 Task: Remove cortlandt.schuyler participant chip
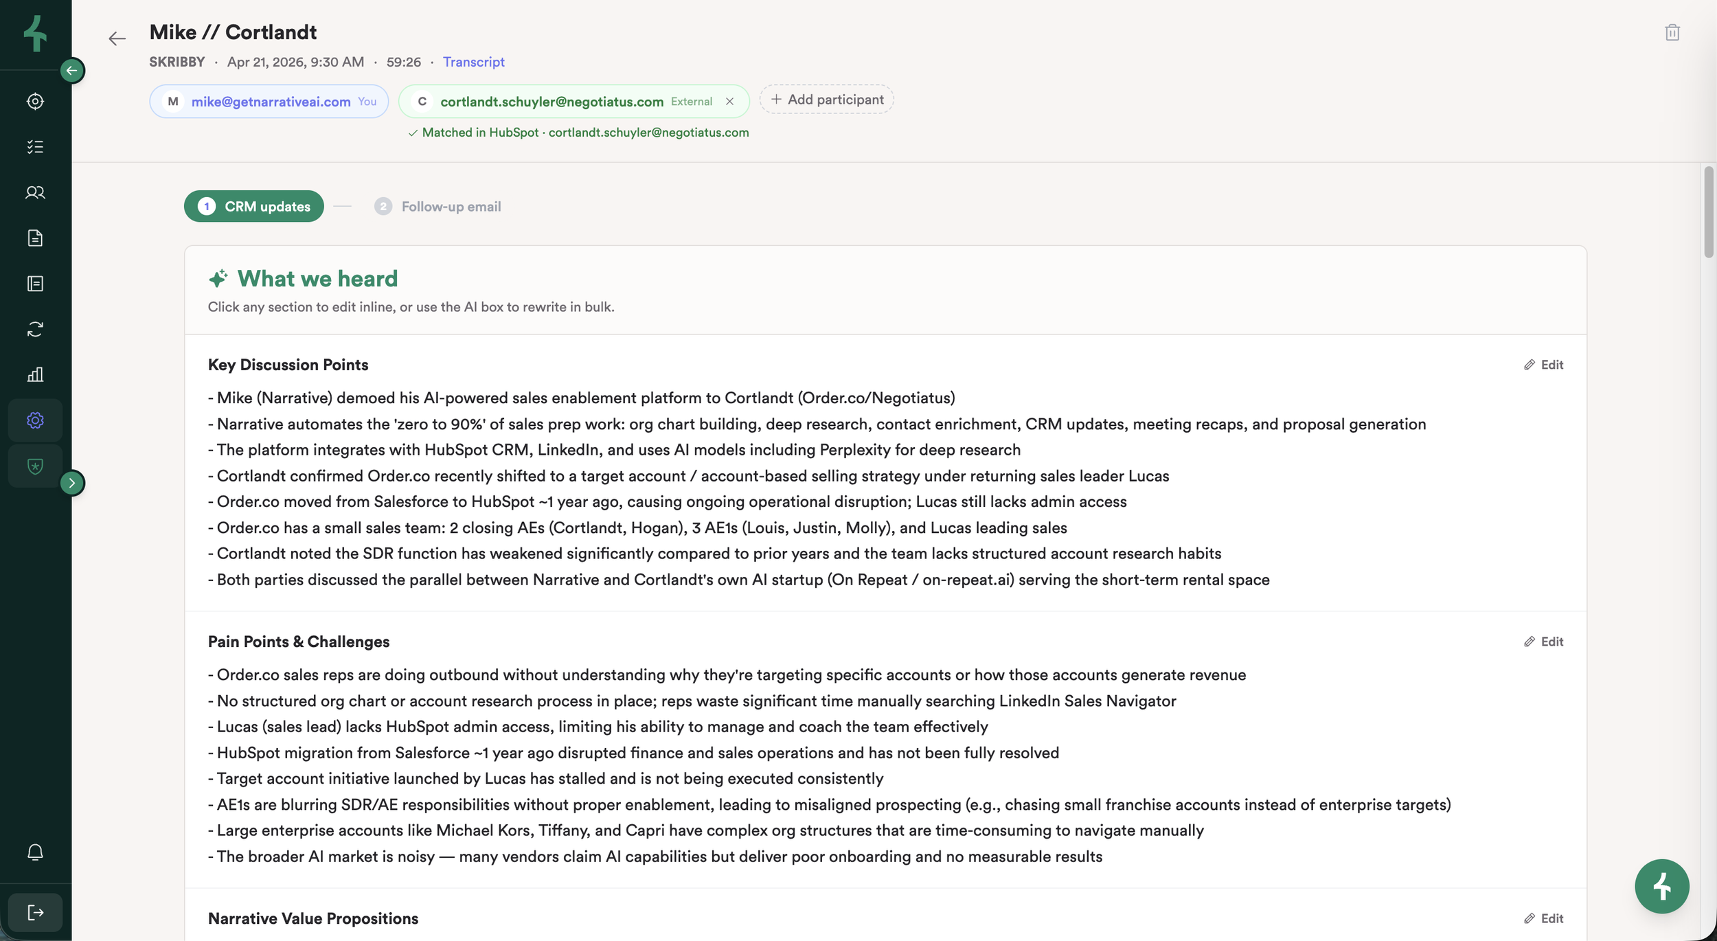(729, 101)
